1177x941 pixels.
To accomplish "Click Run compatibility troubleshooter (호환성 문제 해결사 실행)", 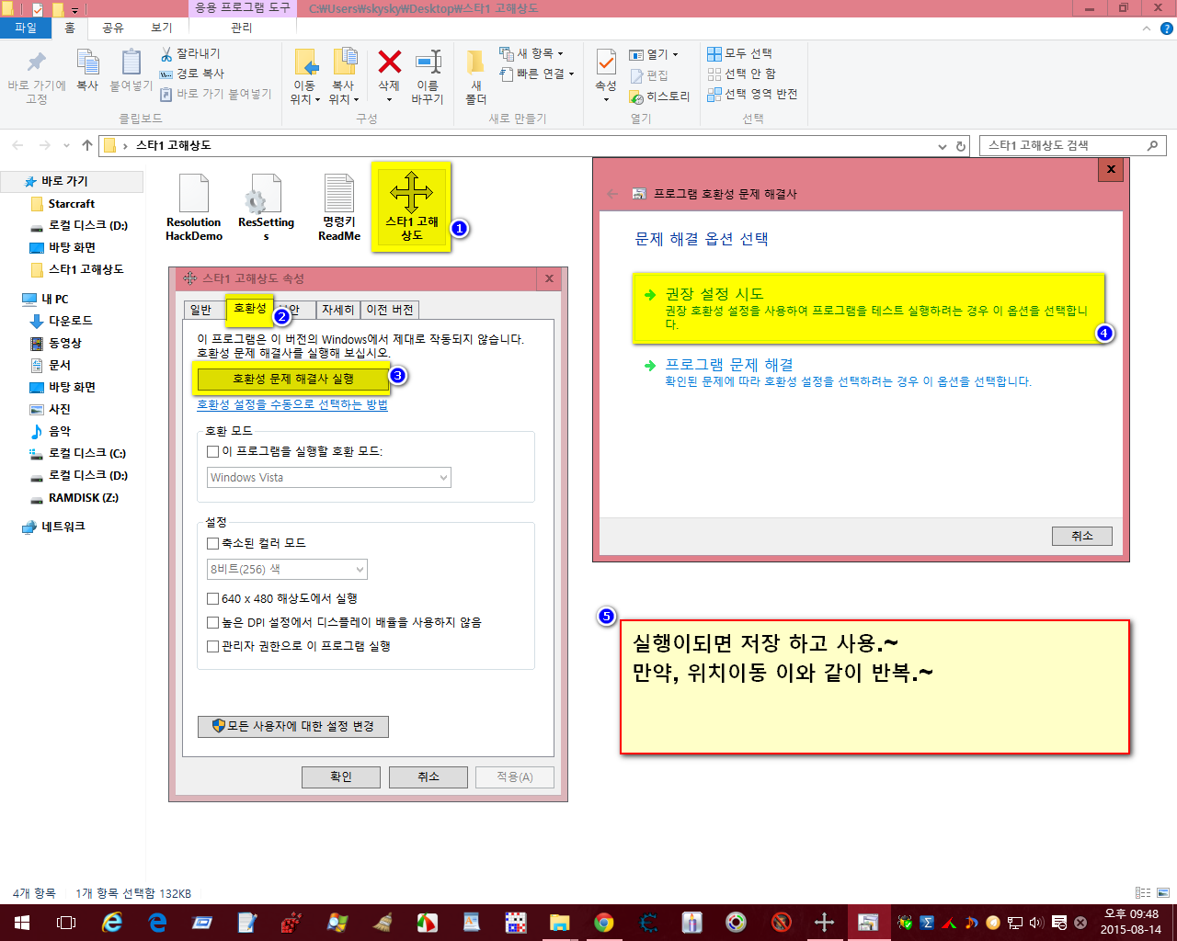I will tap(292, 379).
